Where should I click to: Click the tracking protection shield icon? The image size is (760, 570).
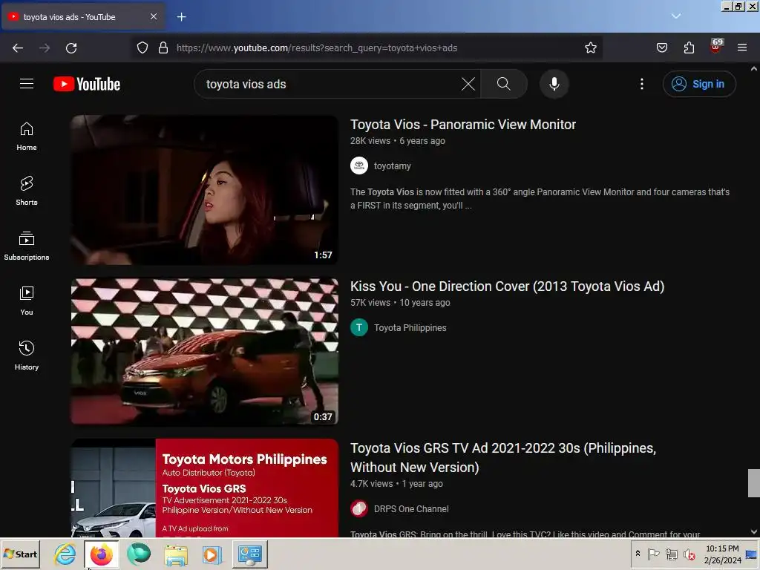[142, 47]
